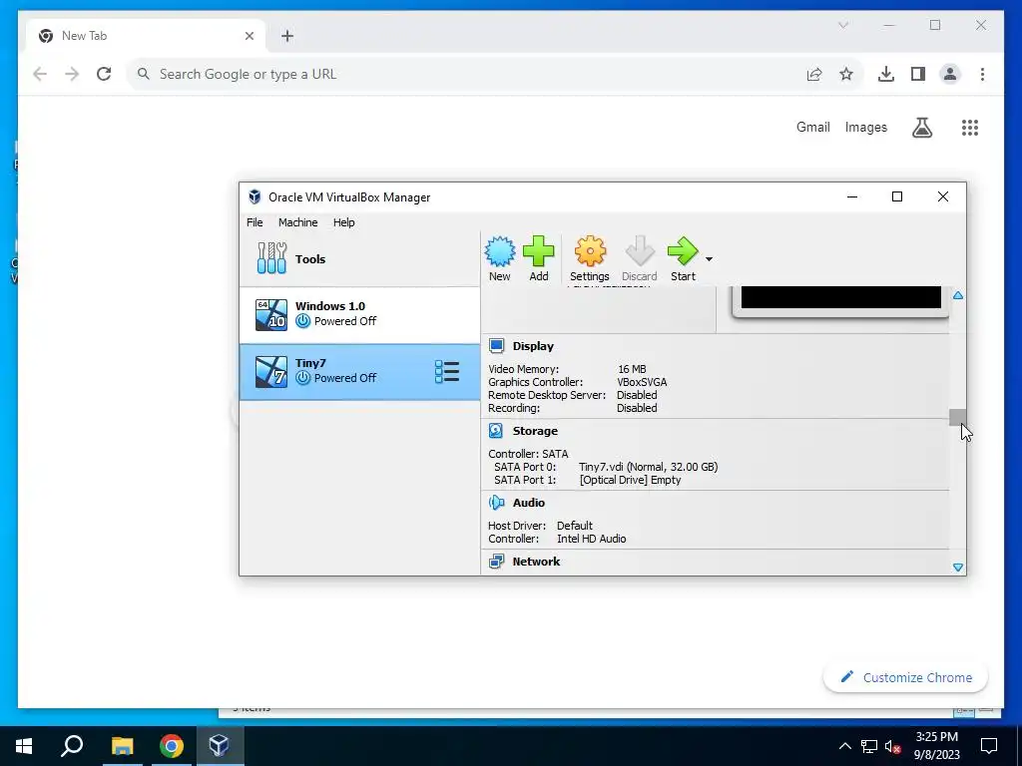1022x766 pixels.
Task: Open the Chrome tab search chevron
Action: (843, 25)
